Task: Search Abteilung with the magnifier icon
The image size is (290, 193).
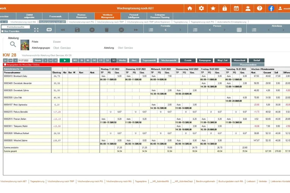Action: [x=13, y=44]
